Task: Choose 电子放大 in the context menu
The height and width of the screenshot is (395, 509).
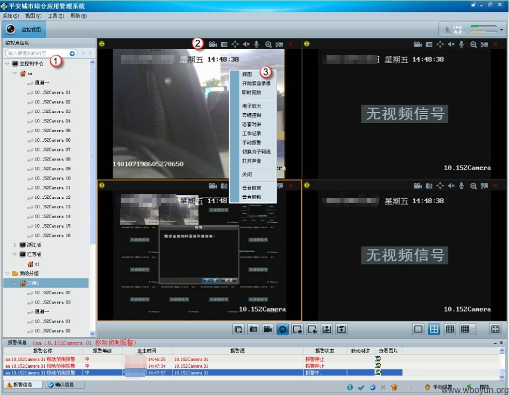Action: coord(251,106)
